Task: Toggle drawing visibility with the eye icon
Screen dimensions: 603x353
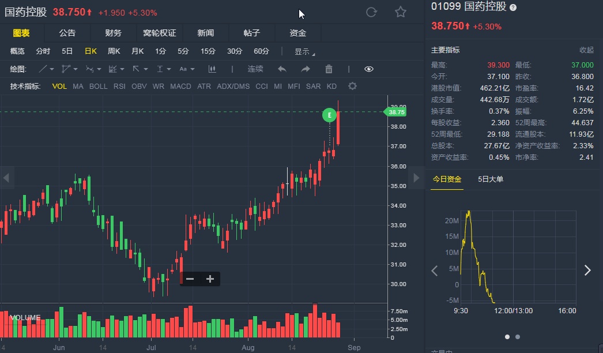Action: 369,69
